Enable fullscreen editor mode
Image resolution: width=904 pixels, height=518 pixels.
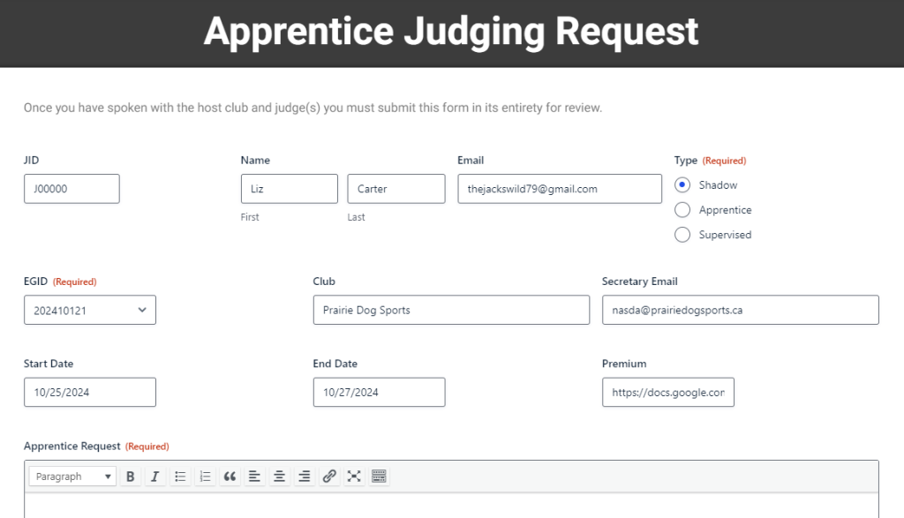[354, 477]
